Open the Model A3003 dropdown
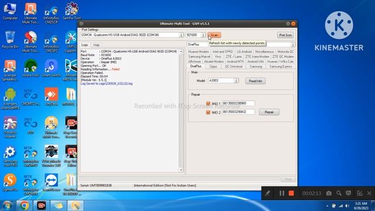375x211 pixels. (236, 81)
